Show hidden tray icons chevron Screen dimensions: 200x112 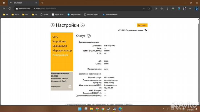(x=163, y=109)
